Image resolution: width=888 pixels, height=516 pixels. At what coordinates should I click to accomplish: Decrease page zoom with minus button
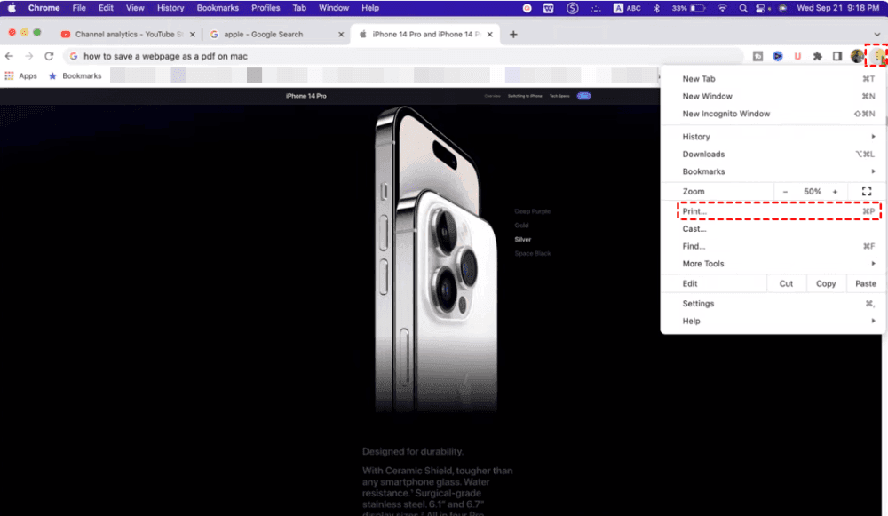(785, 192)
